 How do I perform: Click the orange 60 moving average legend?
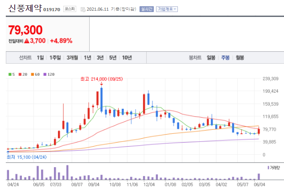35,74
